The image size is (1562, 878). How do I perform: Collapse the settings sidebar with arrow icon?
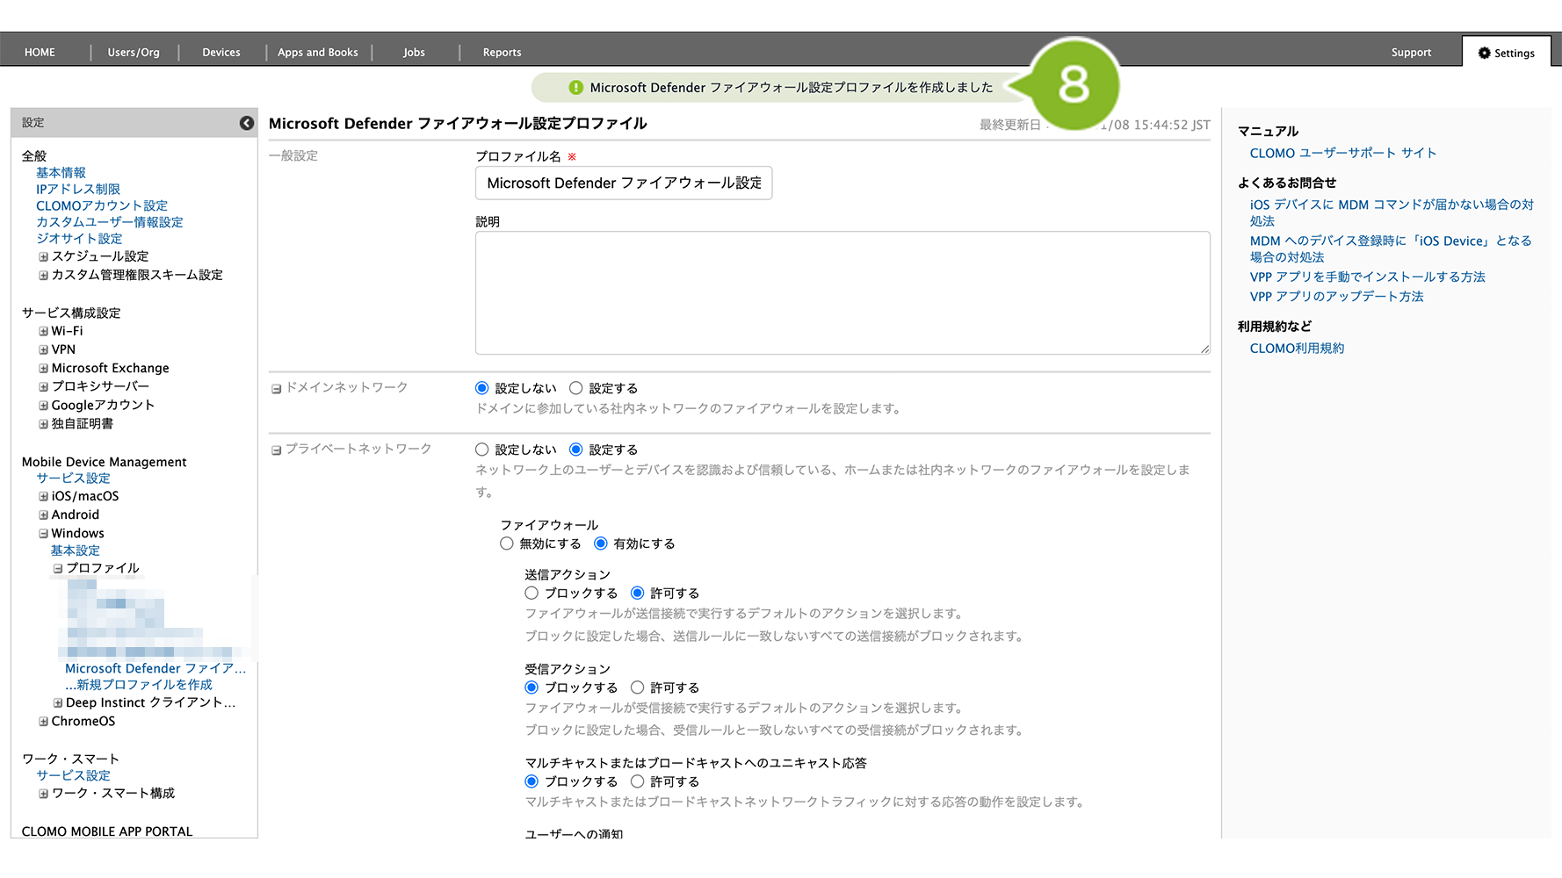click(x=247, y=123)
